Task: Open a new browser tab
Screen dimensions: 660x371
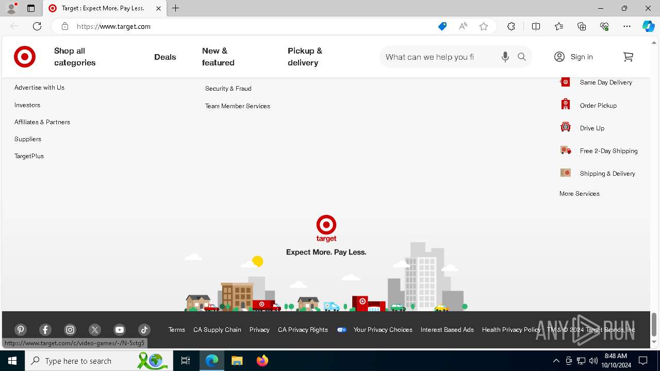Action: click(x=176, y=8)
